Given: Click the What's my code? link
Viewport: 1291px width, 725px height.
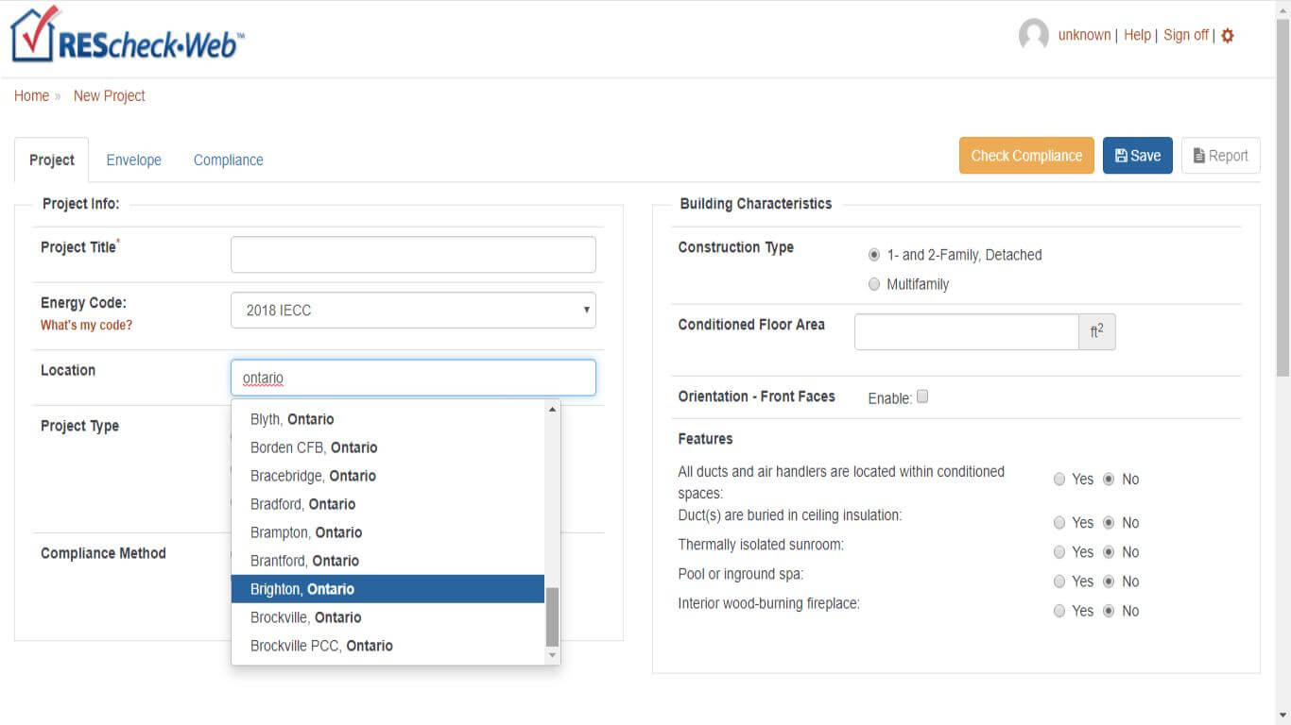Looking at the screenshot, I should tap(86, 326).
